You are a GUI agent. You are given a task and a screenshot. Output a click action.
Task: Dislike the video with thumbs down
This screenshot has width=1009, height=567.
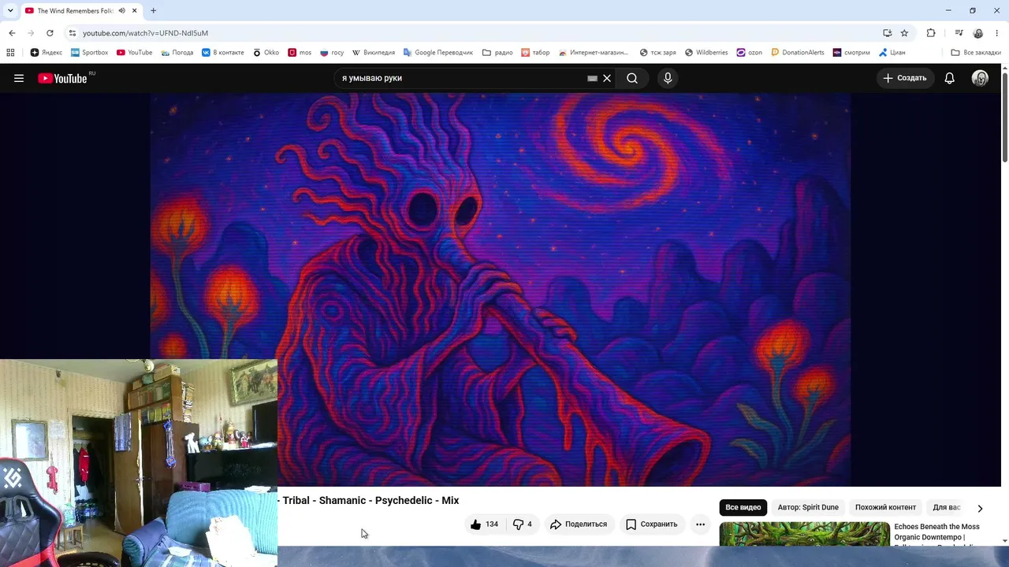[522, 524]
